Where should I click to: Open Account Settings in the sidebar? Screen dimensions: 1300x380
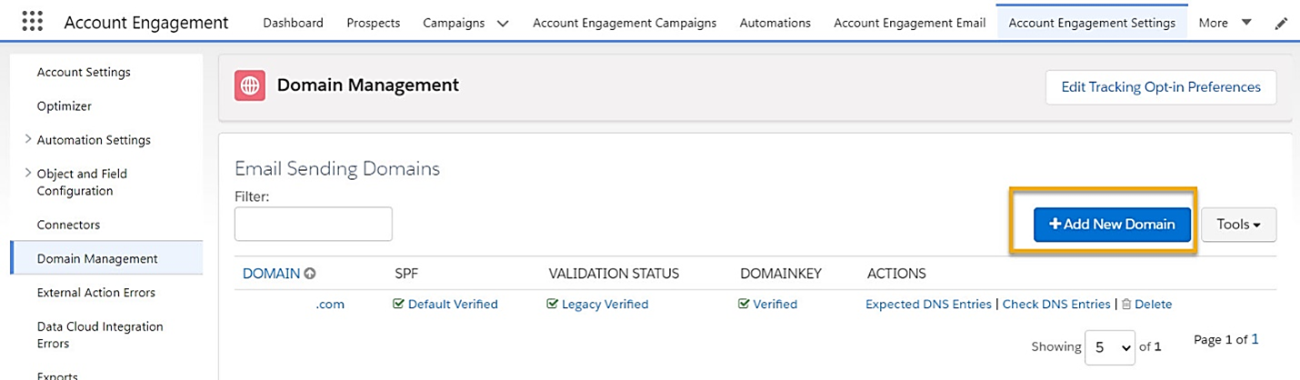[x=84, y=72]
